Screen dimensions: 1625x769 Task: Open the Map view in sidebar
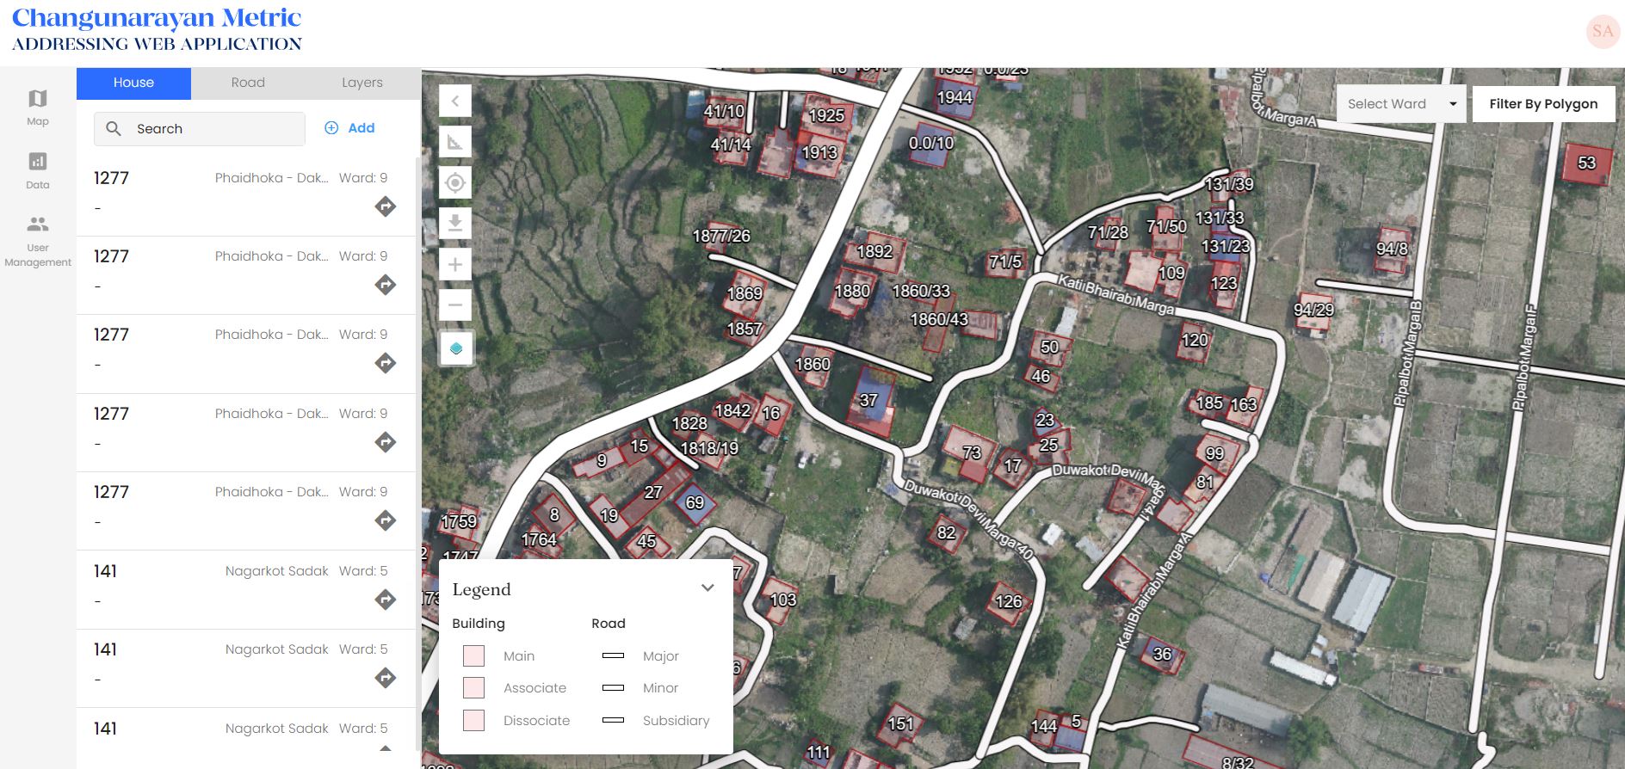pyautogui.click(x=37, y=108)
